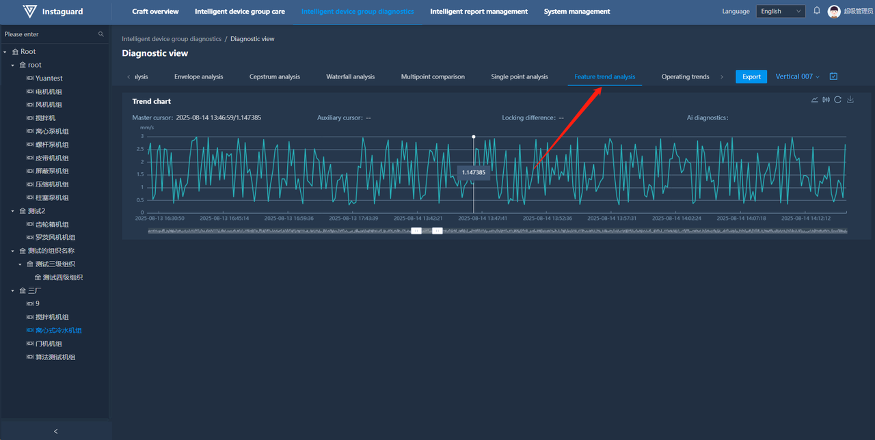875x440 pixels.
Task: Collapse the 测试2 organization node
Action: [12, 211]
